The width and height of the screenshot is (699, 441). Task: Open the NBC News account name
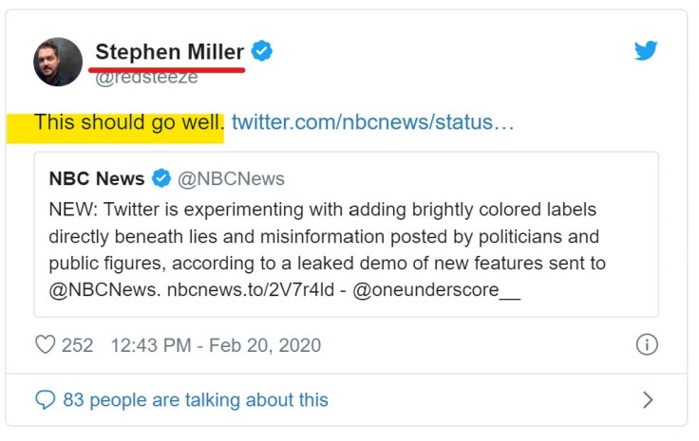point(97,178)
